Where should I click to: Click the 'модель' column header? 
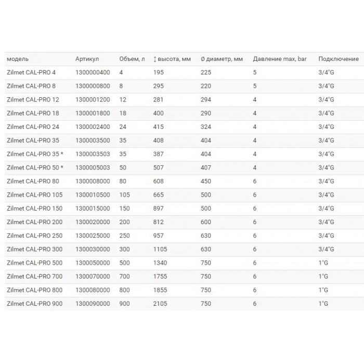coord(18,59)
